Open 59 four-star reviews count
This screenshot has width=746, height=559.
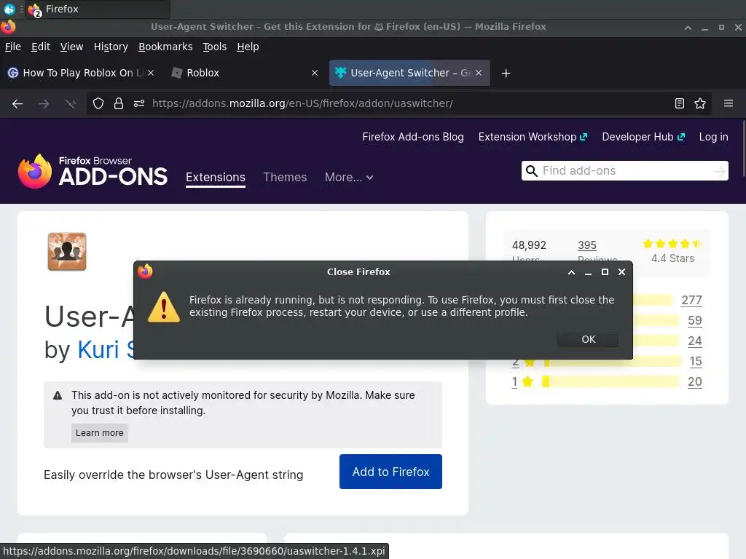click(694, 321)
